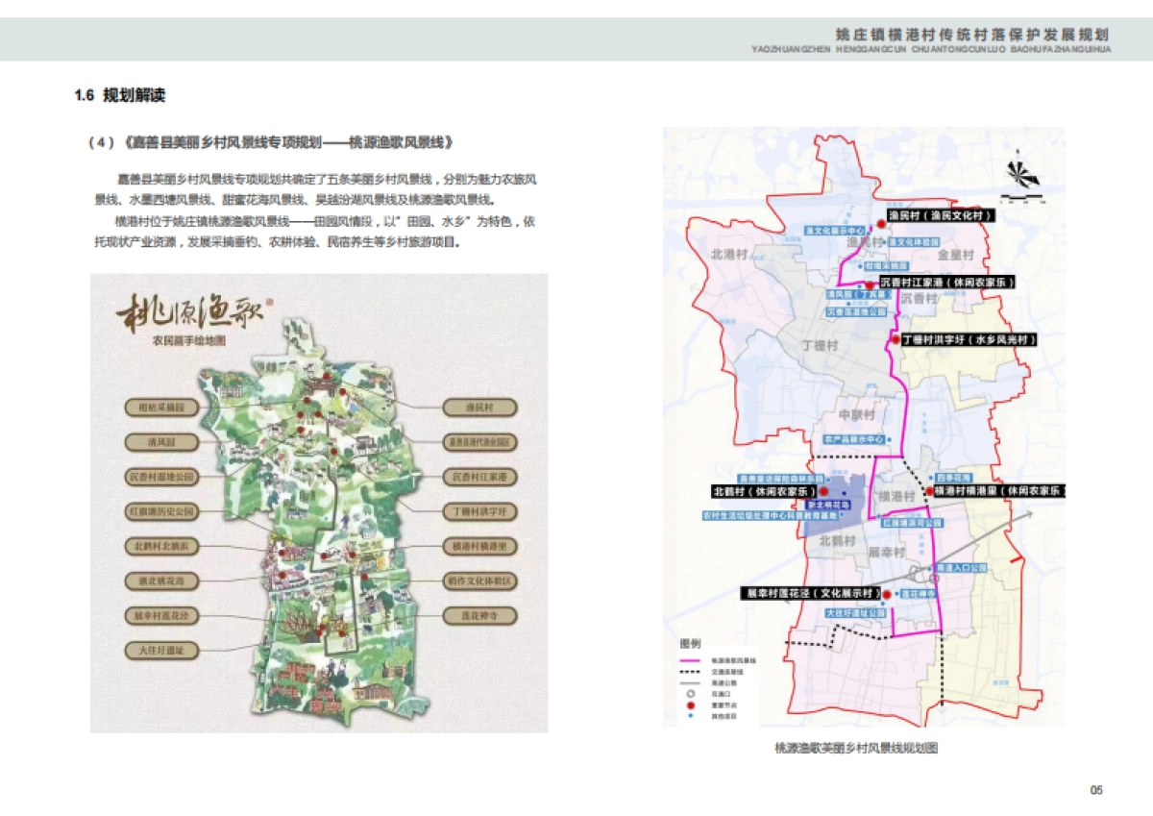
Task: Click the red node beside 渔民村（渔民文化村）
Action: (881, 223)
